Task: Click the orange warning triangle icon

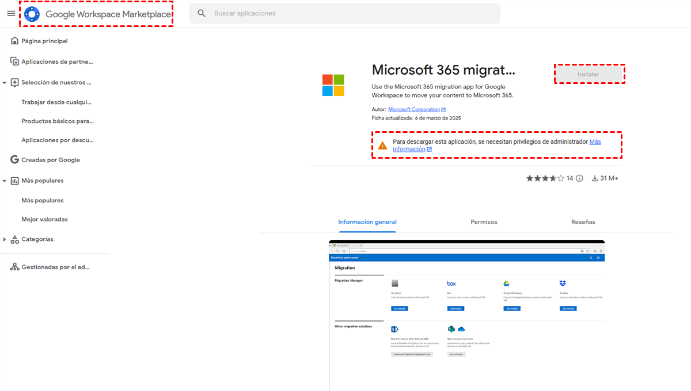Action: pos(382,145)
